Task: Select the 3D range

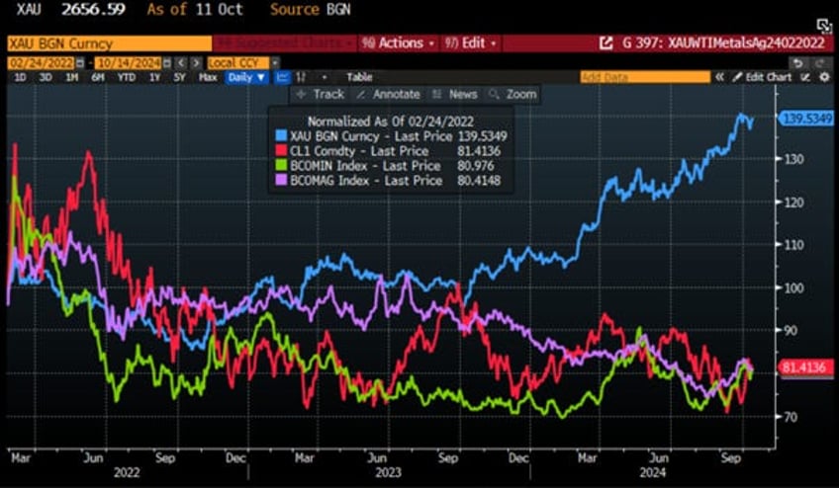Action: pyautogui.click(x=46, y=77)
